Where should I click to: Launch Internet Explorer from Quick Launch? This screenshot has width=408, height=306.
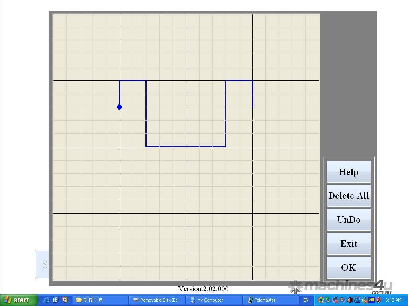click(47, 300)
